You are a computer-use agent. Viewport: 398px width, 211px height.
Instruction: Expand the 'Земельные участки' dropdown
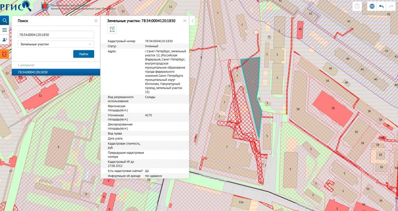coord(56,44)
